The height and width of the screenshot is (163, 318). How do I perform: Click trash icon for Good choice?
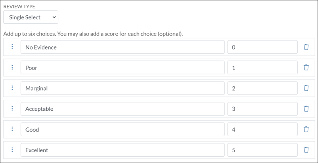[x=306, y=129]
